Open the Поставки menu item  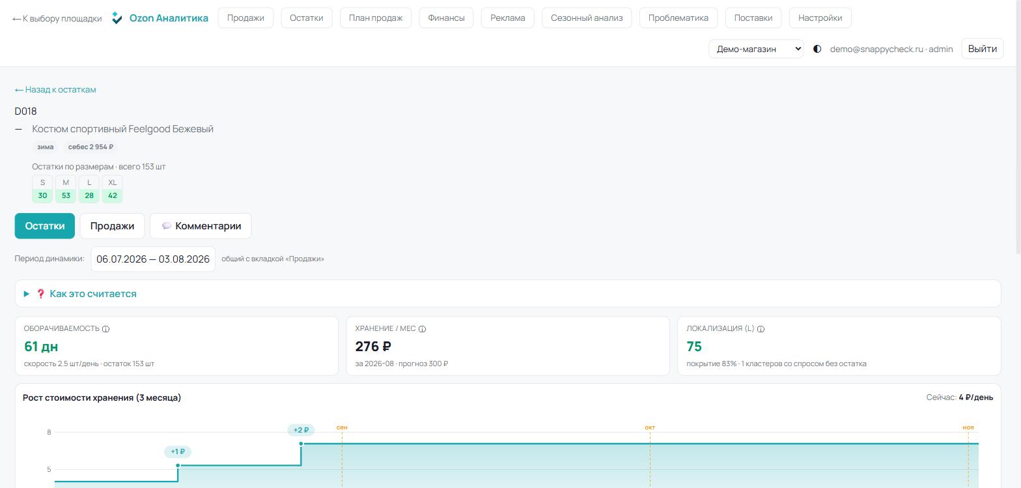tap(753, 18)
